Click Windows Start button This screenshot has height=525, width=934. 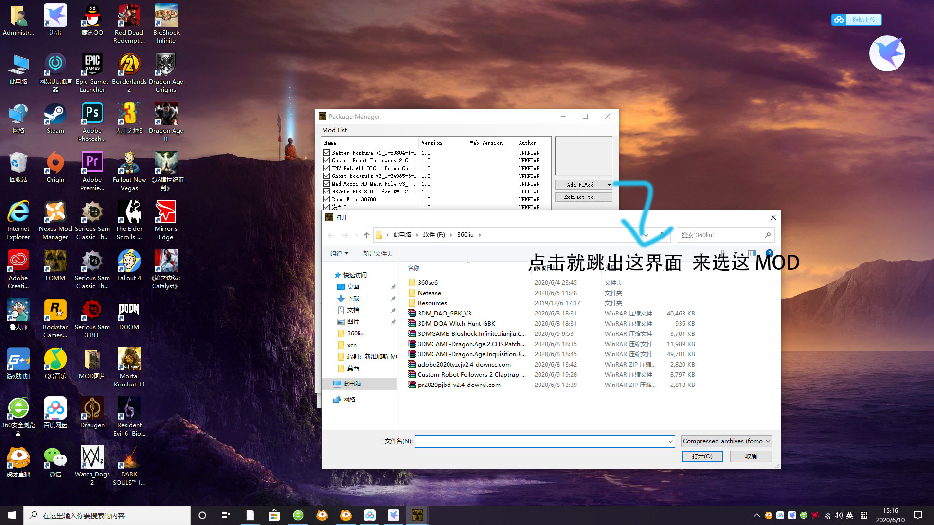(12, 515)
